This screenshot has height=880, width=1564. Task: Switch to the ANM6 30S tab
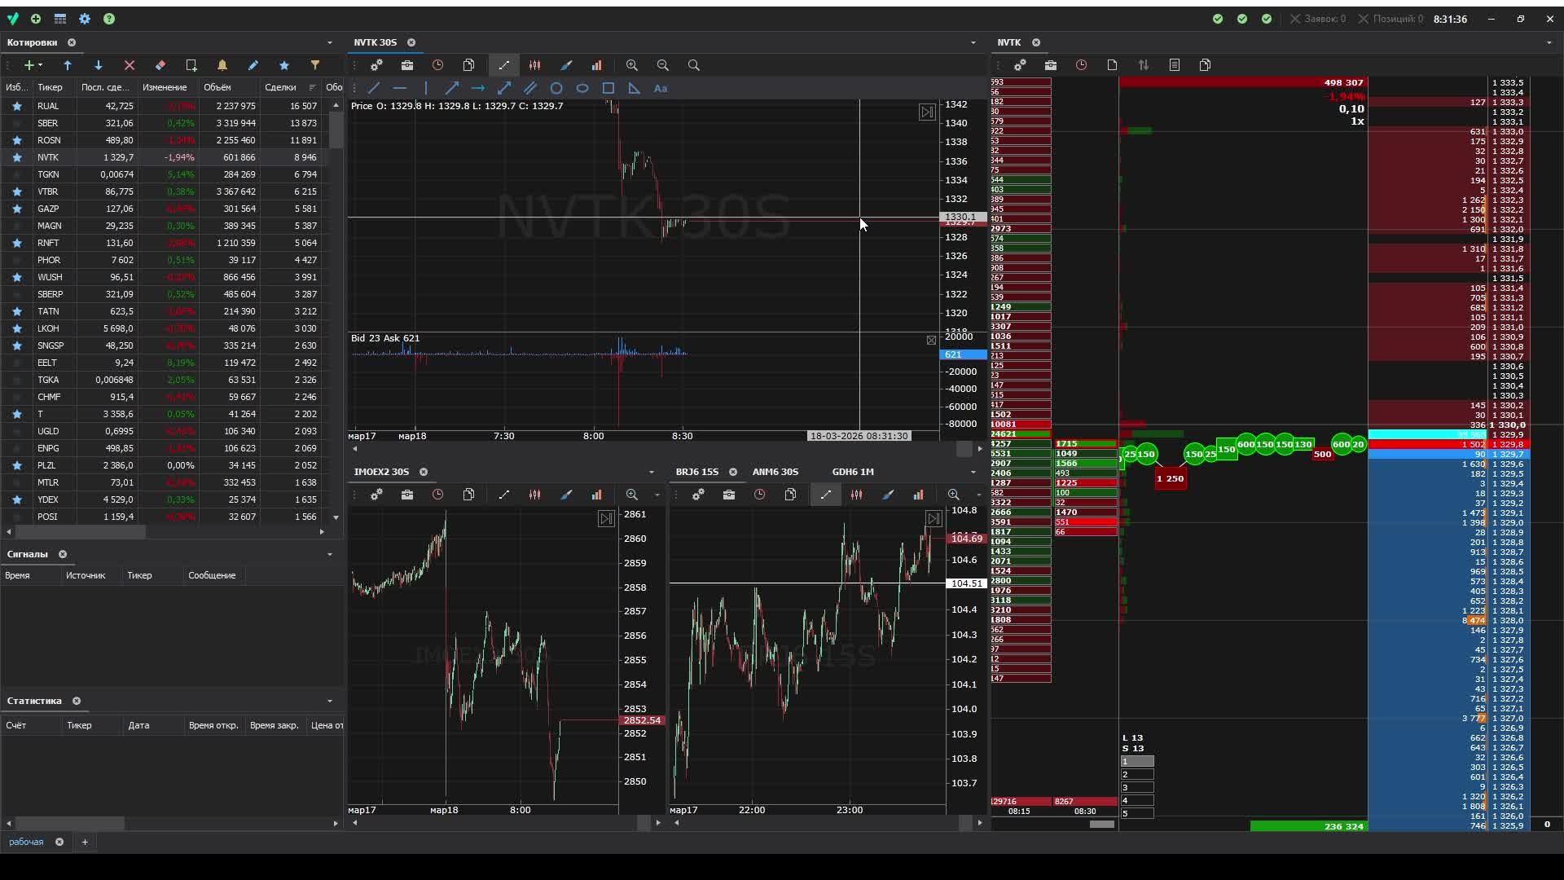point(775,472)
